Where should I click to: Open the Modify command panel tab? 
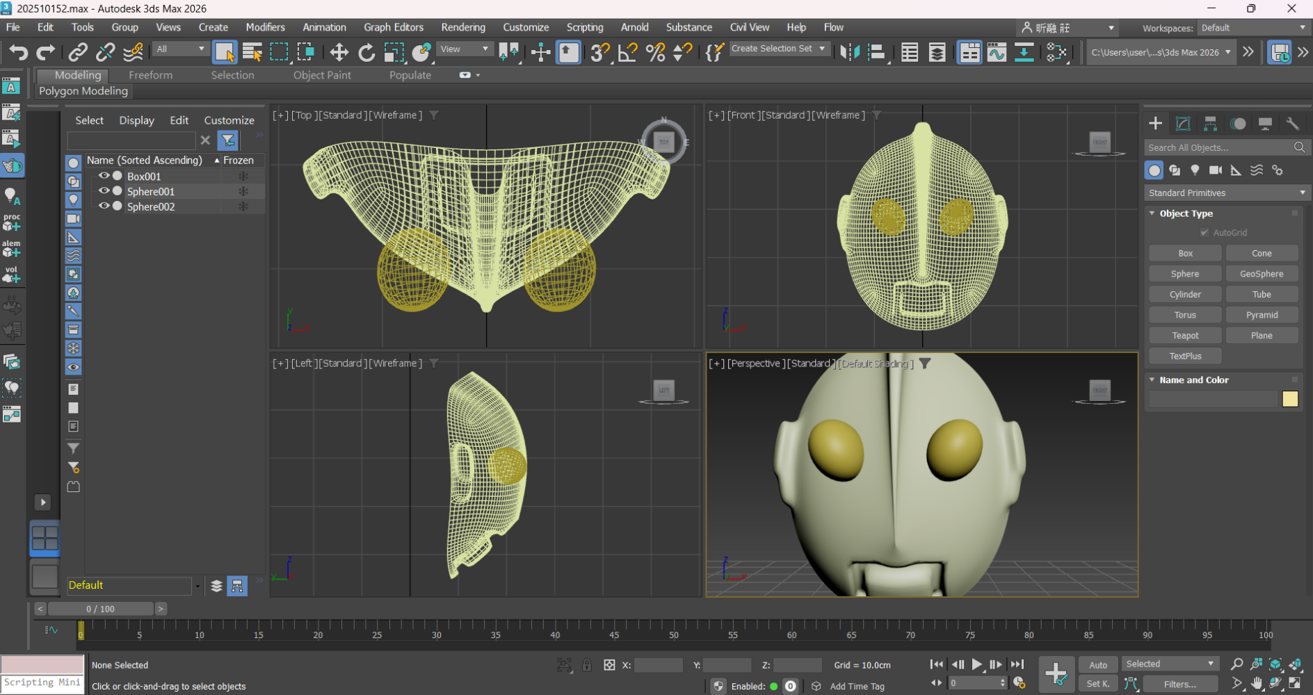(1183, 124)
